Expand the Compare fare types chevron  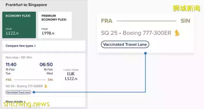pos(35,46)
